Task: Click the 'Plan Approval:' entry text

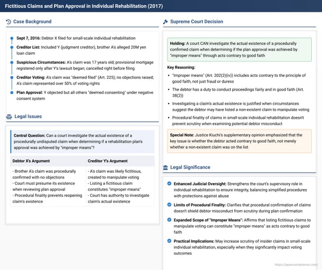Action: click(85, 96)
